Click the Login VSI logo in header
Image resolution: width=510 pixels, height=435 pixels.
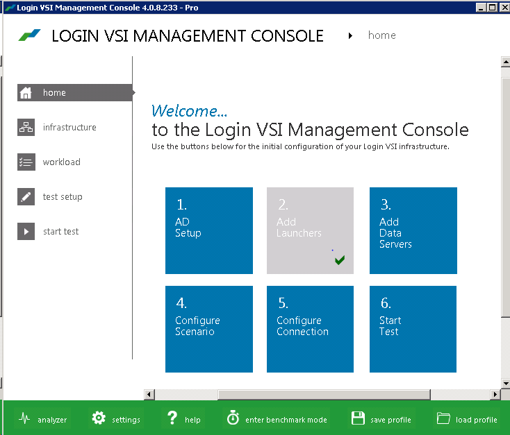[x=30, y=35]
